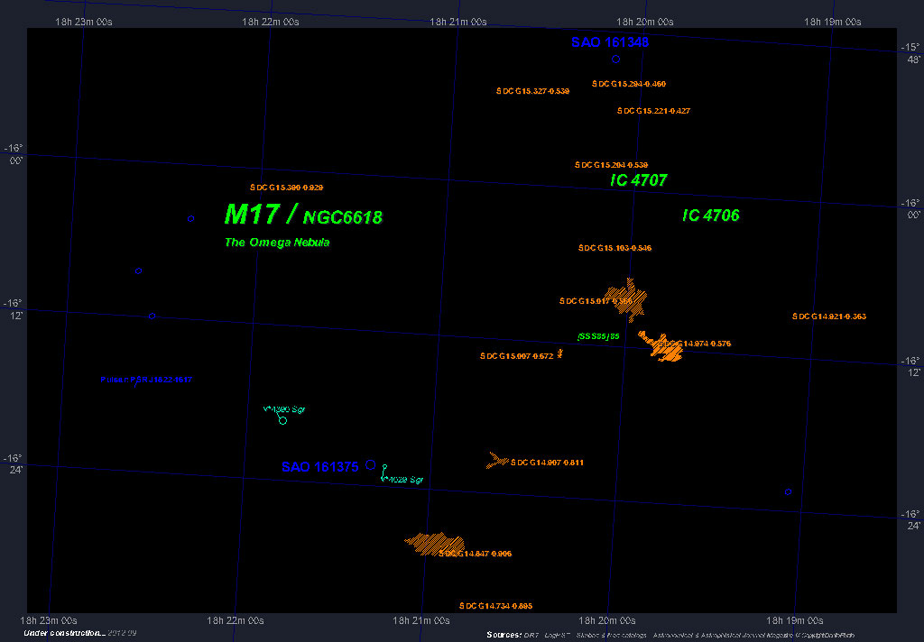This screenshot has width=924, height=642.
Task: Select the IC 4707 label
Action: (638, 180)
